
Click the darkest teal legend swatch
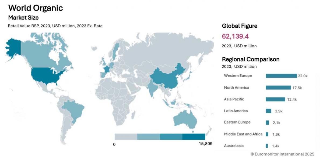point(194,137)
